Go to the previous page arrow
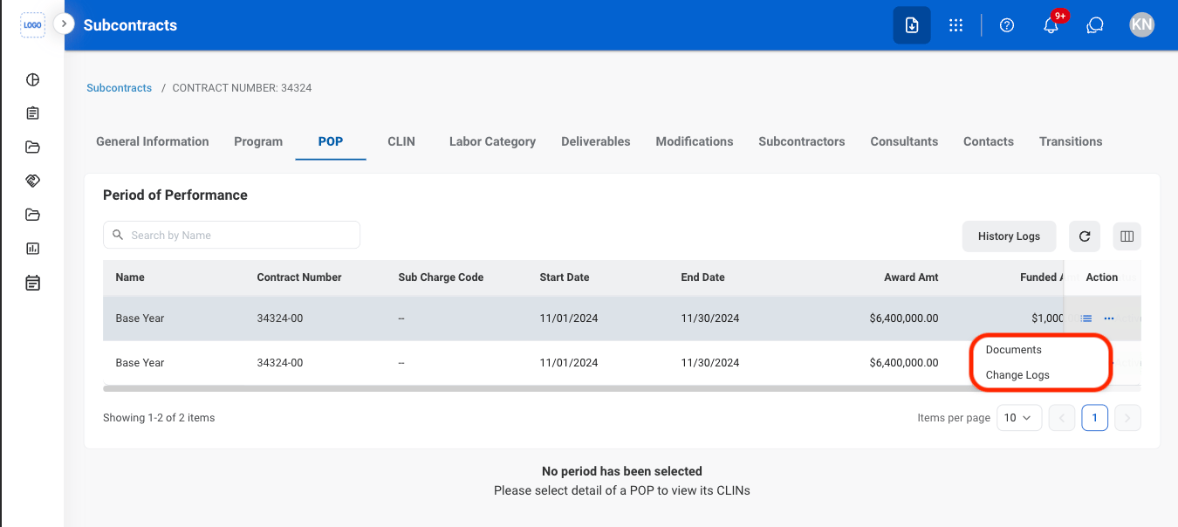Screen dimensions: 1178x527 [x=1062, y=418]
